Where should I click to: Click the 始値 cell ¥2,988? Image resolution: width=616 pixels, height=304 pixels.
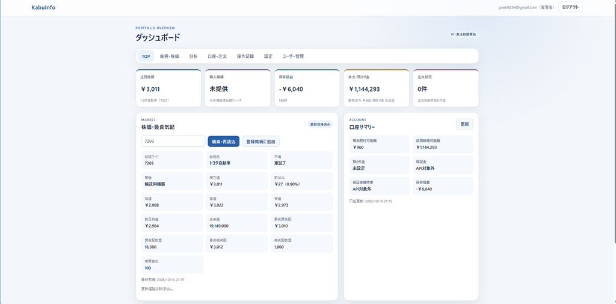click(x=173, y=202)
